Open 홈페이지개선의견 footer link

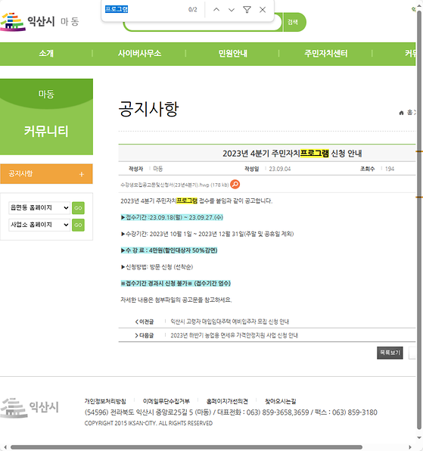227,401
